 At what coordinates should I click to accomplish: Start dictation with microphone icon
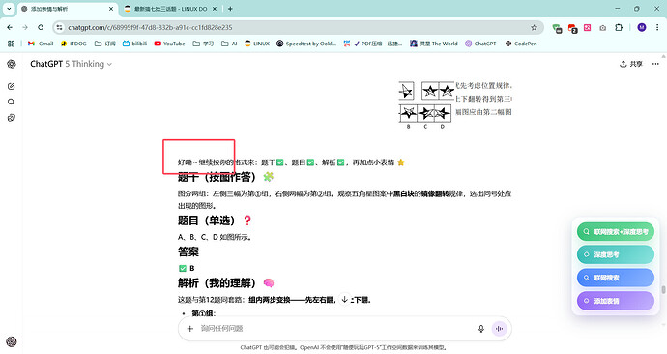point(481,329)
